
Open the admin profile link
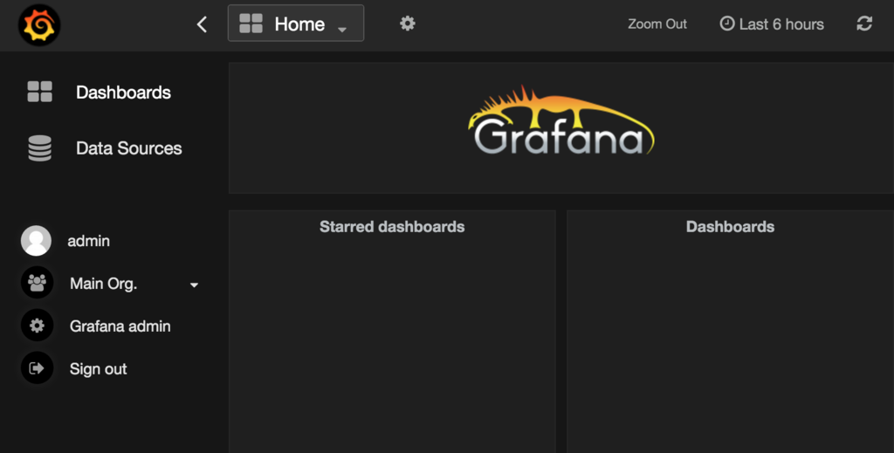point(88,241)
